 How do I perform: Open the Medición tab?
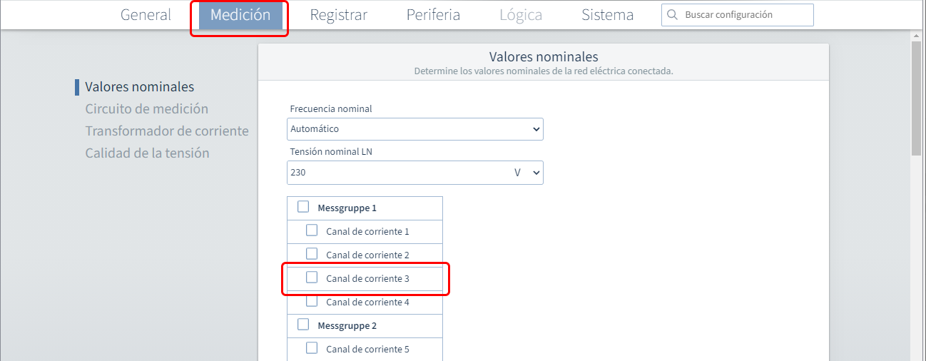pos(240,15)
